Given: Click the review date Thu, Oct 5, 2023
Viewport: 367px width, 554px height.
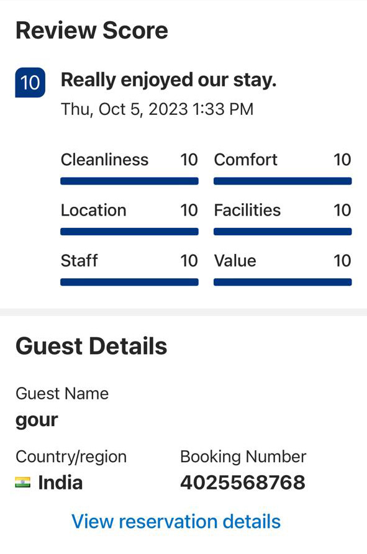Looking at the screenshot, I should tap(124, 109).
